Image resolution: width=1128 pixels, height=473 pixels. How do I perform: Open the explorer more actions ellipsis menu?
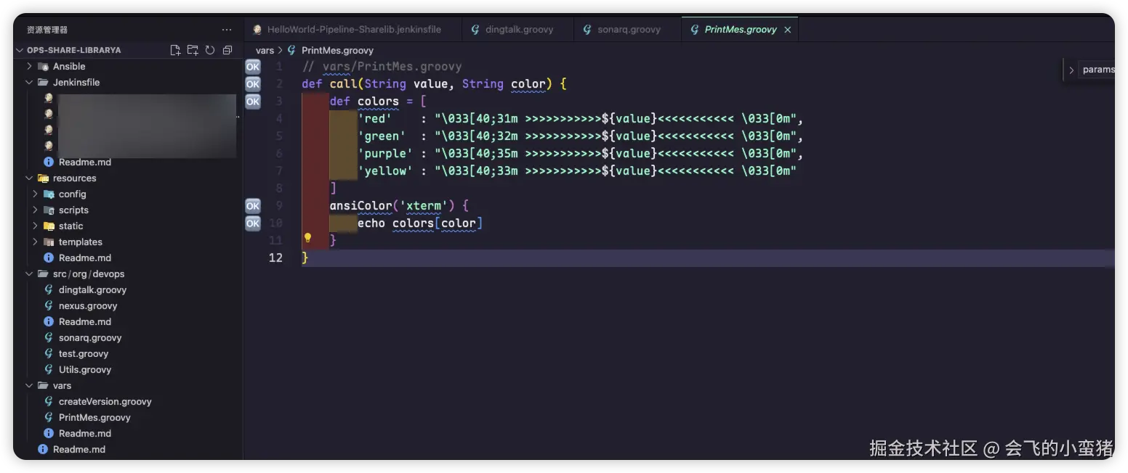(x=227, y=30)
